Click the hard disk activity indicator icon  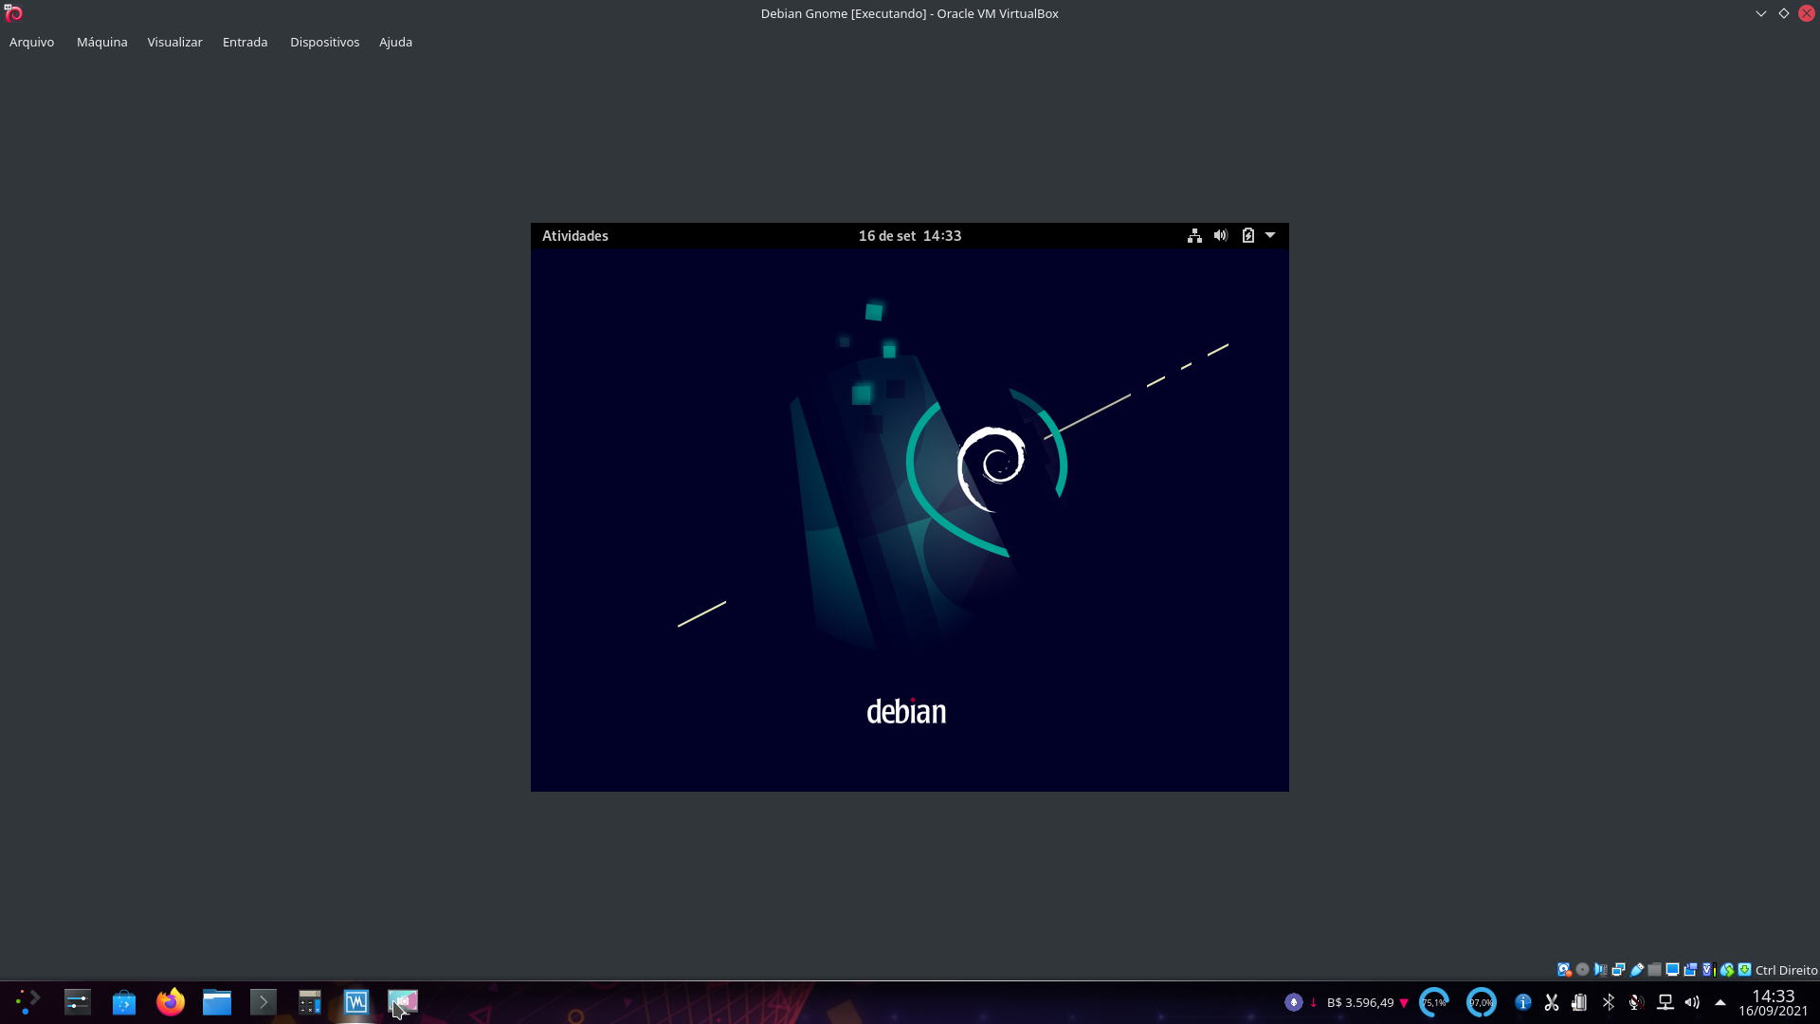pos(1564,970)
